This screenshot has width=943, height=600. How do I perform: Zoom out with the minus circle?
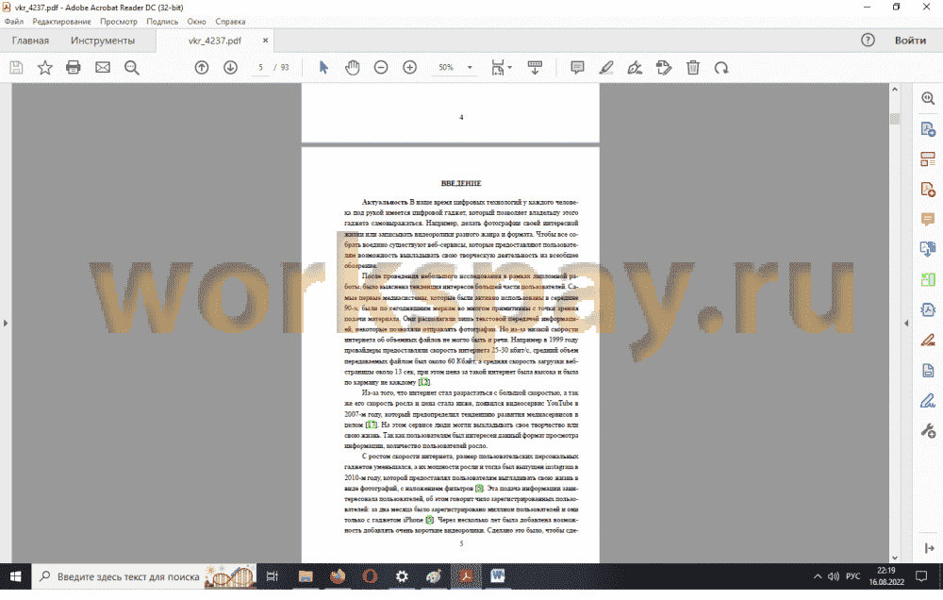(x=381, y=67)
